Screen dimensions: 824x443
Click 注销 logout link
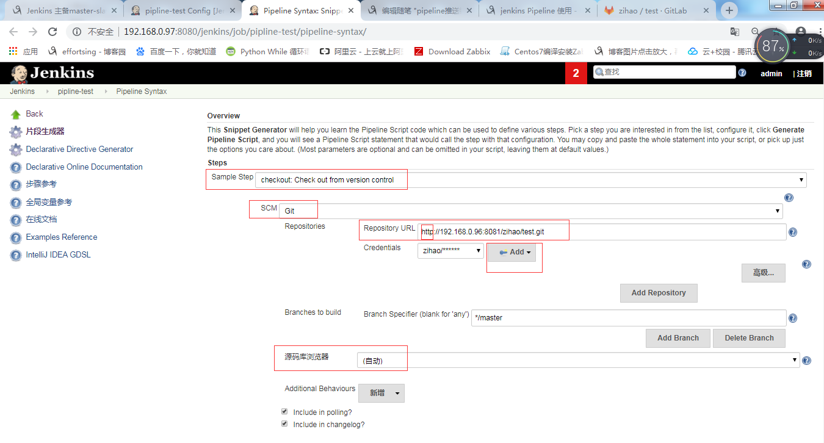(x=804, y=74)
